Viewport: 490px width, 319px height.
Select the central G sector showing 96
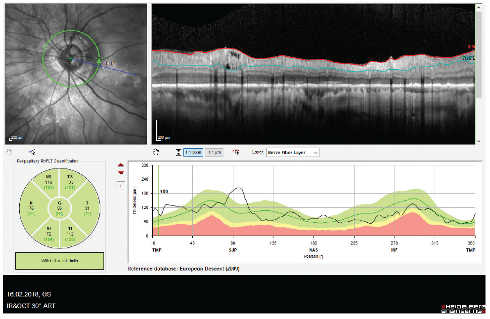click(59, 208)
